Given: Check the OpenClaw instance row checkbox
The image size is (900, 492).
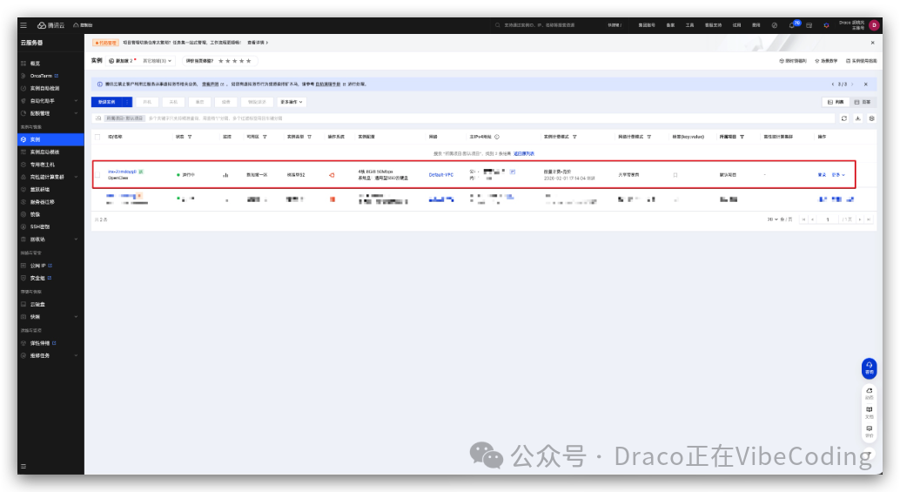Looking at the screenshot, I should pyautogui.click(x=97, y=174).
